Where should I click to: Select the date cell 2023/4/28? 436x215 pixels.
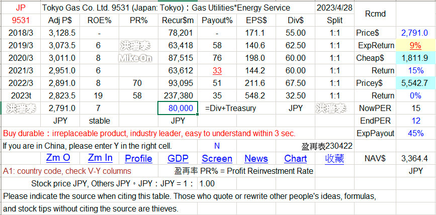[334, 8]
